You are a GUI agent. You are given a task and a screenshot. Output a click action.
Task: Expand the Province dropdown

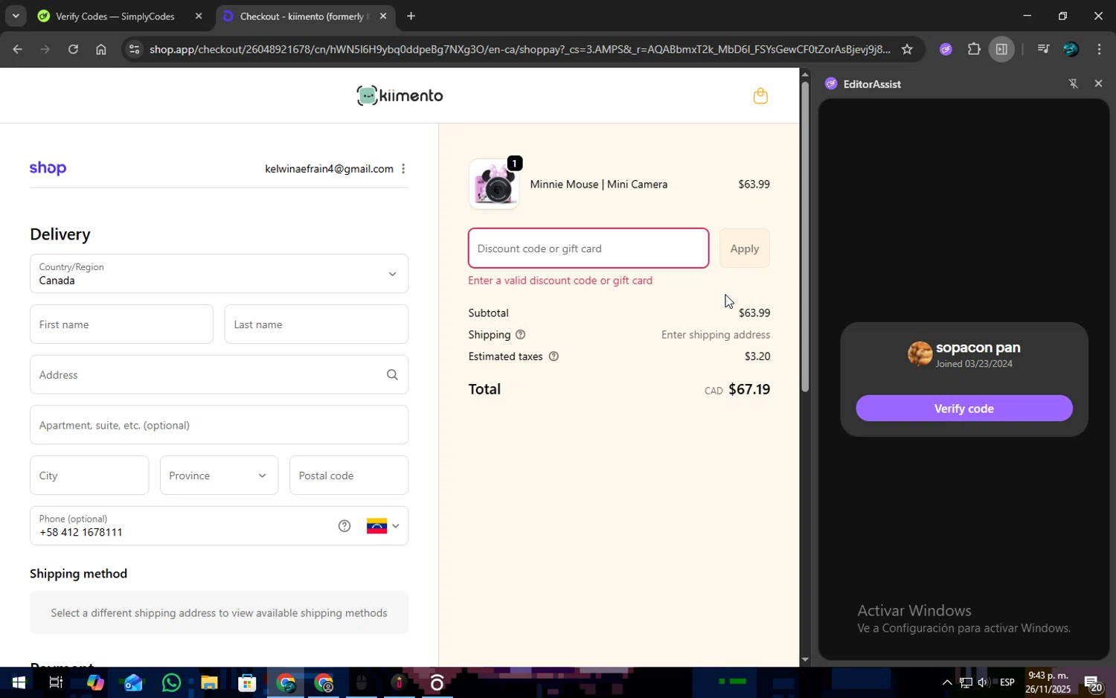(219, 476)
